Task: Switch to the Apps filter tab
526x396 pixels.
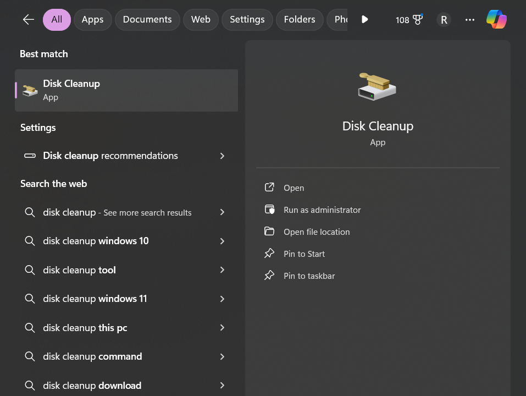Action: click(92, 19)
